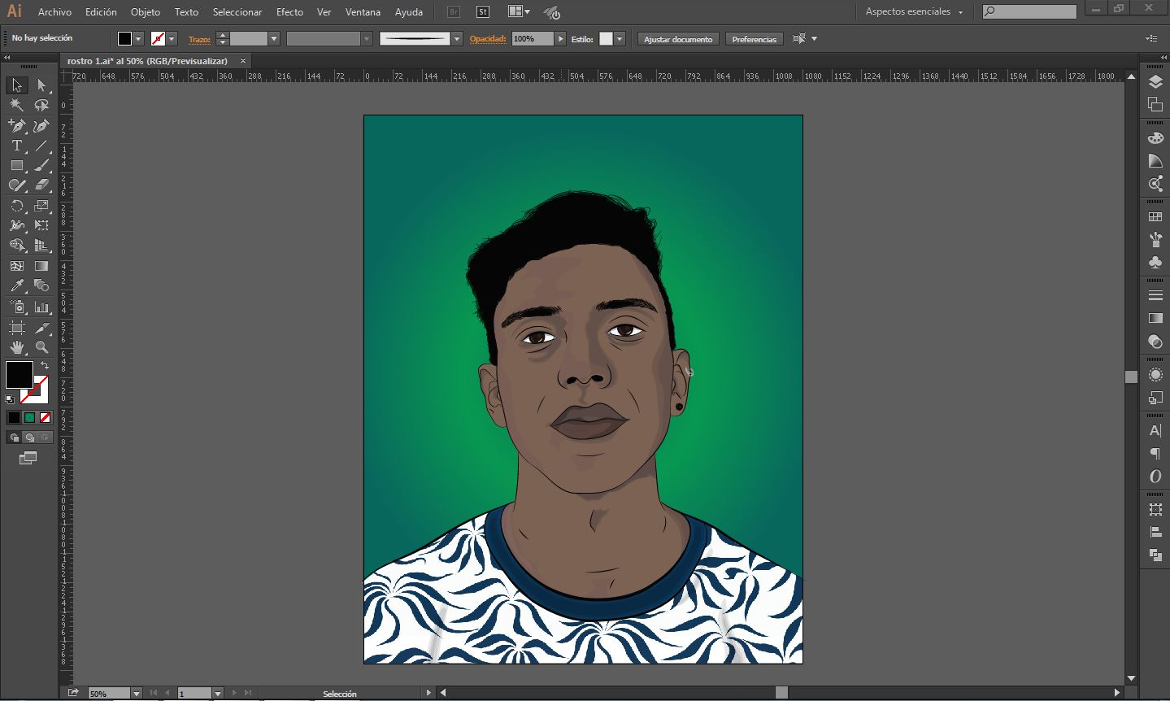
Task: Select the Perspective Grid tool
Action: [41, 246]
